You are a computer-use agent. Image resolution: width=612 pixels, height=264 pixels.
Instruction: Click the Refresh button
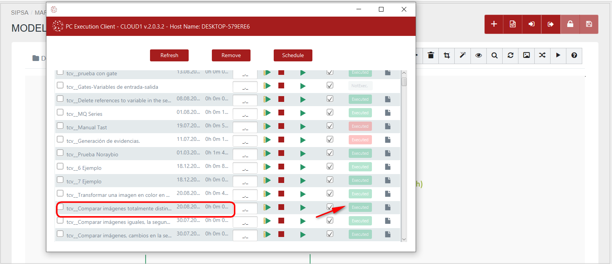[169, 55]
